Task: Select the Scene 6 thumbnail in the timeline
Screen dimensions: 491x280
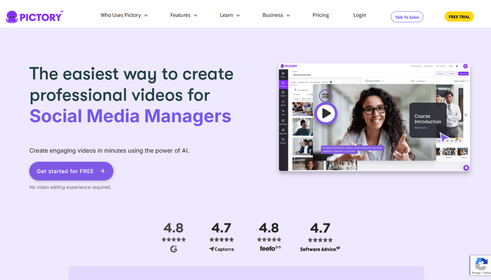Action: tap(449, 152)
